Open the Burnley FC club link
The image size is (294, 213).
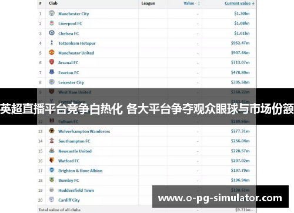[x=69, y=181]
